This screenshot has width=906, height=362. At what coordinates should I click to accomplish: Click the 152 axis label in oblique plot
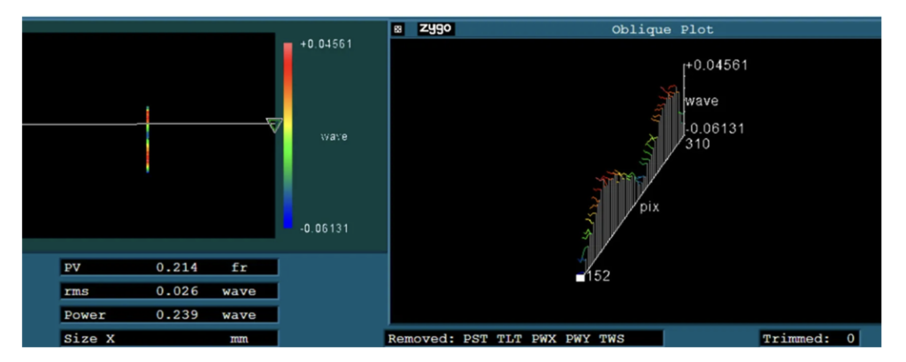pyautogui.click(x=598, y=277)
